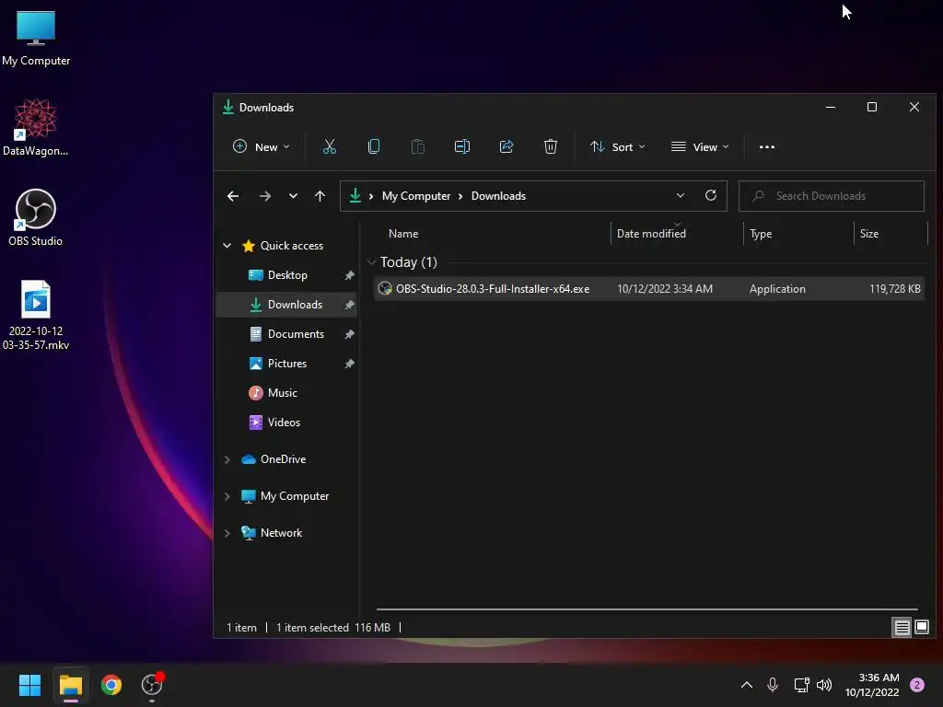Launch Google Chrome from the taskbar
Viewport: 943px width, 707px height.
click(x=111, y=685)
